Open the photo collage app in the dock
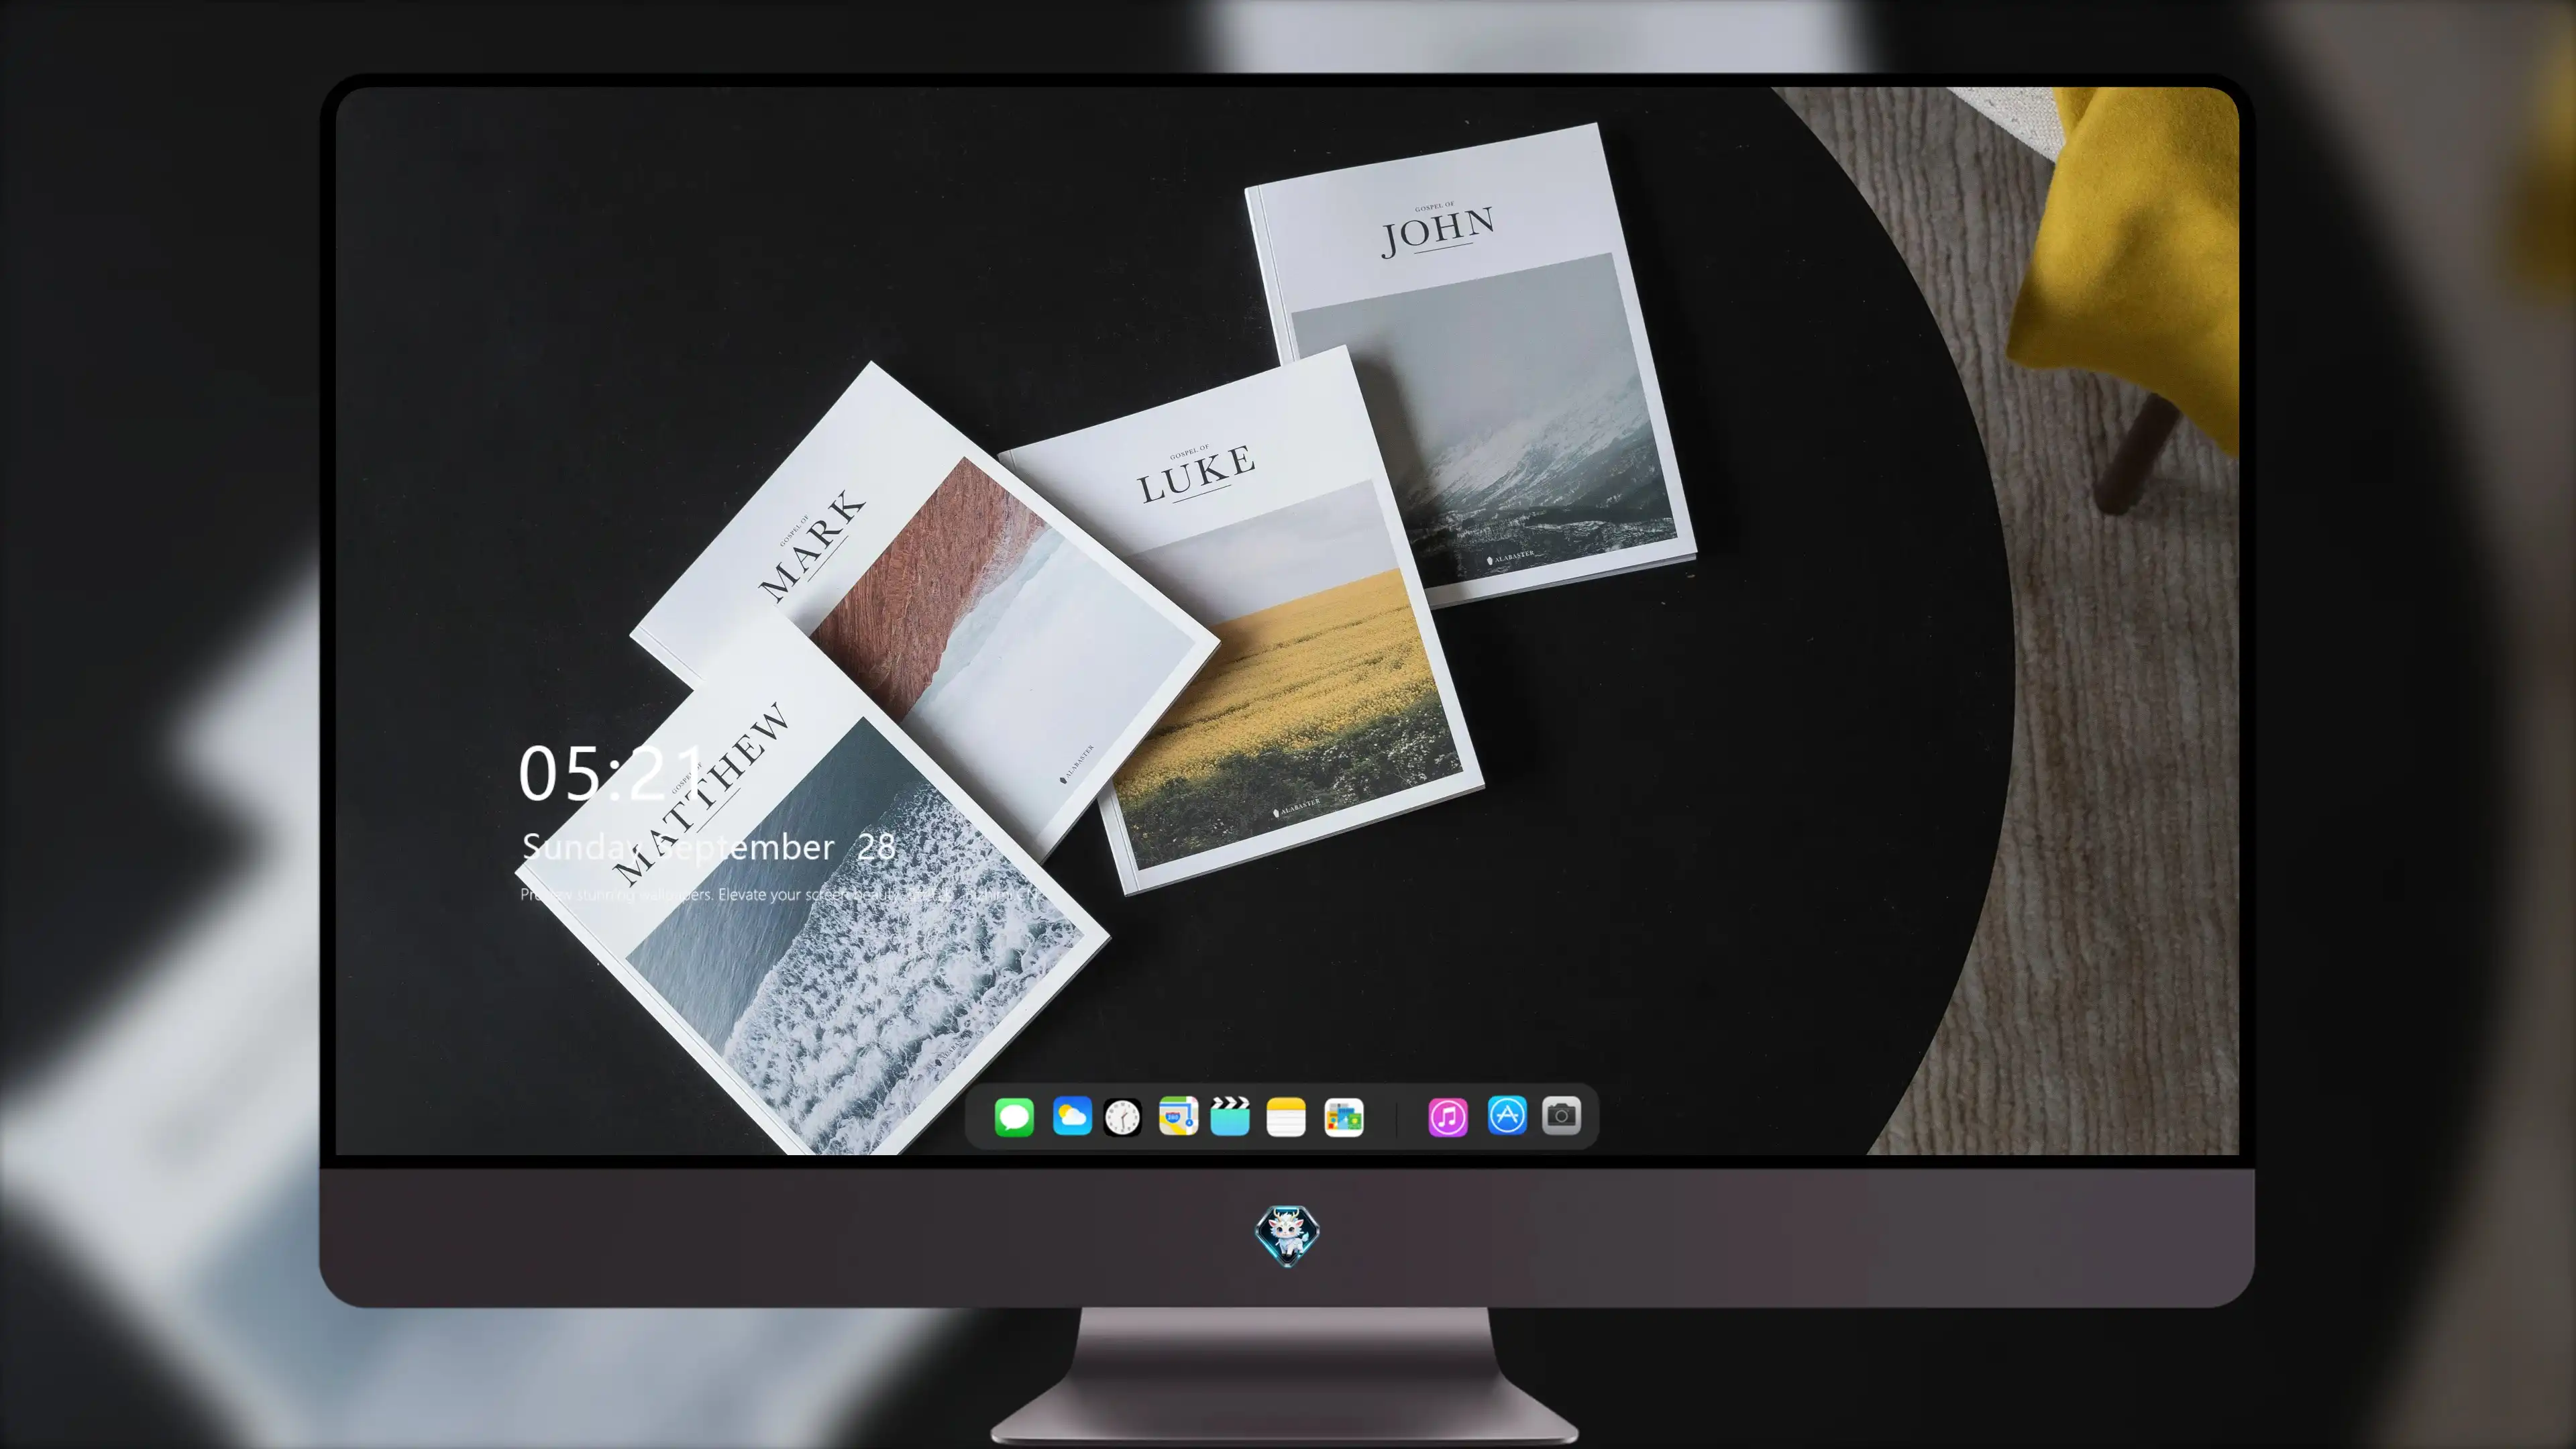The image size is (2576, 1449). pos(1343,1117)
